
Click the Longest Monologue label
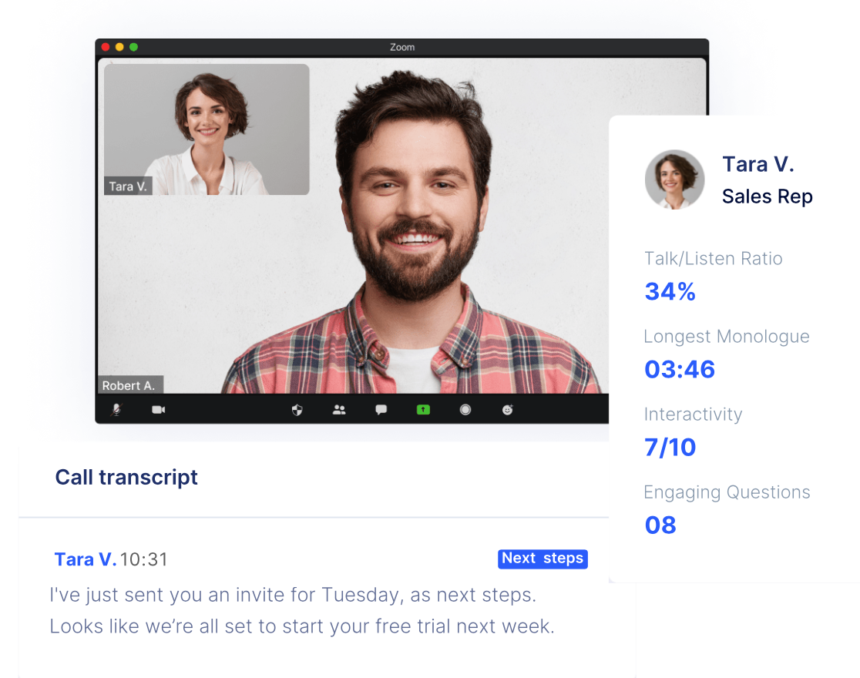click(x=727, y=336)
